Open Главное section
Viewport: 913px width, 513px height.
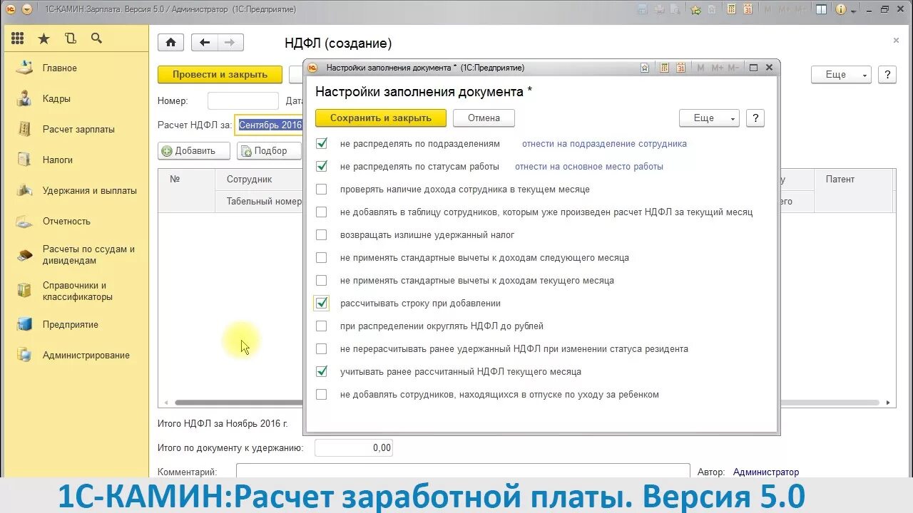tap(60, 68)
